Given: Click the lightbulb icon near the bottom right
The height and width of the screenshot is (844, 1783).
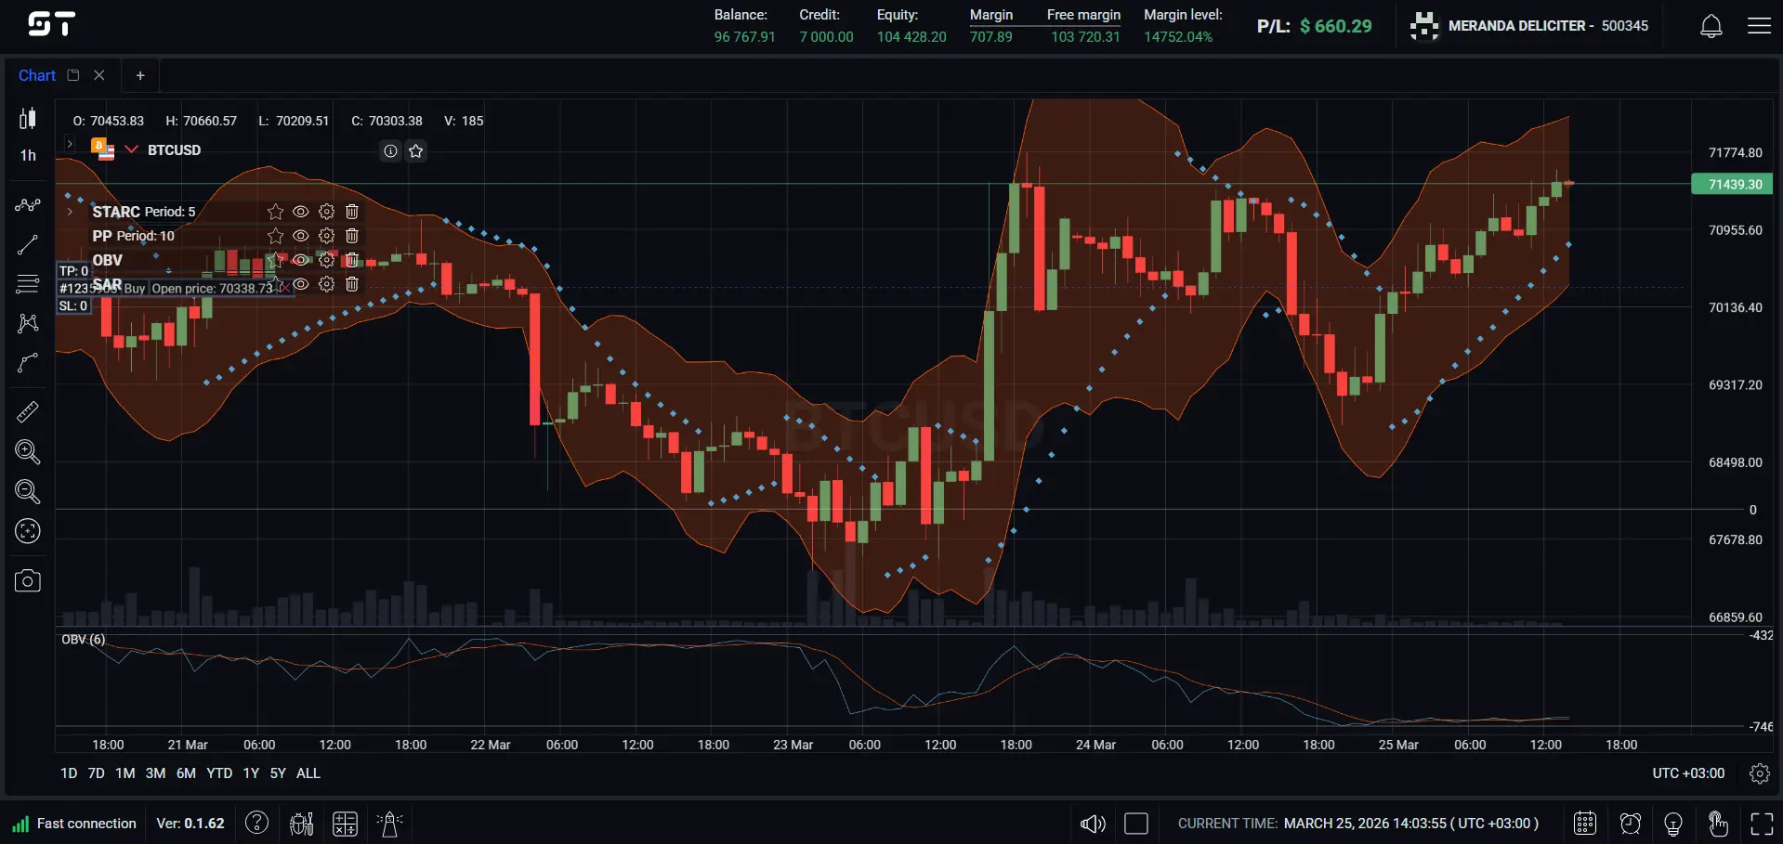Looking at the screenshot, I should [x=1672, y=824].
